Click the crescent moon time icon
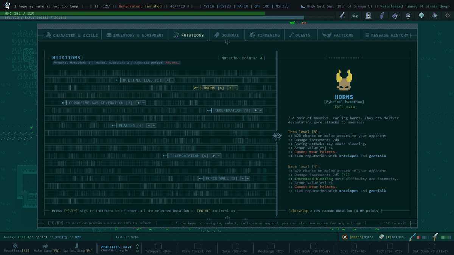This screenshot has height=255, width=454. tap(303, 6)
